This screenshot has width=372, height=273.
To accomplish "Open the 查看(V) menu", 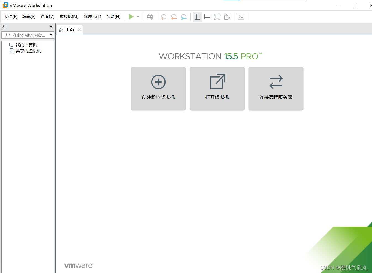I will tap(47, 17).
